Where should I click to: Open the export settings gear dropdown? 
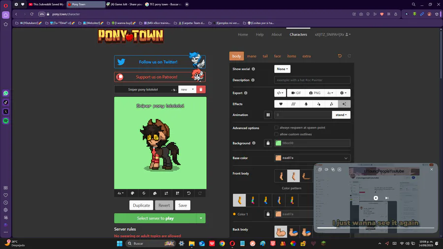pyautogui.click(x=344, y=93)
